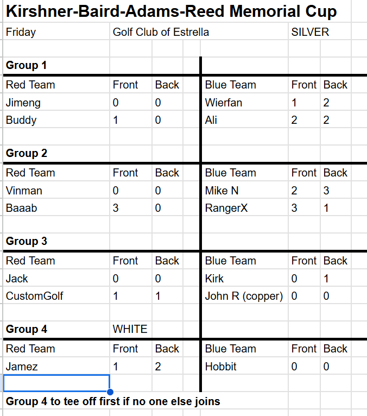
Task: Select the Mike N cell
Action: pos(222,191)
